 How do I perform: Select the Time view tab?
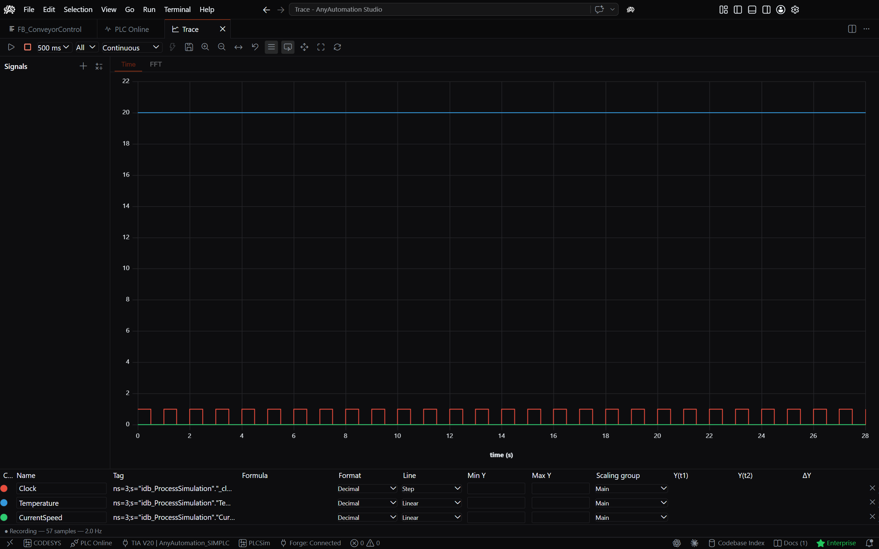click(128, 64)
